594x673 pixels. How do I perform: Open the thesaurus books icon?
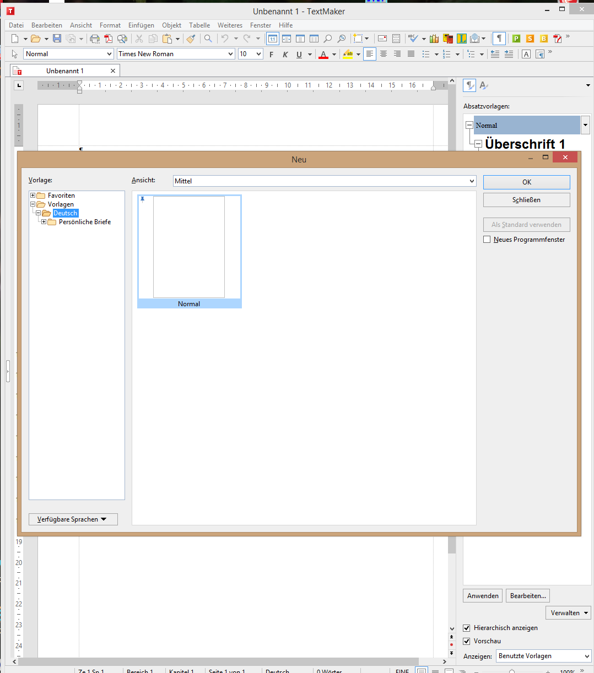pyautogui.click(x=434, y=39)
